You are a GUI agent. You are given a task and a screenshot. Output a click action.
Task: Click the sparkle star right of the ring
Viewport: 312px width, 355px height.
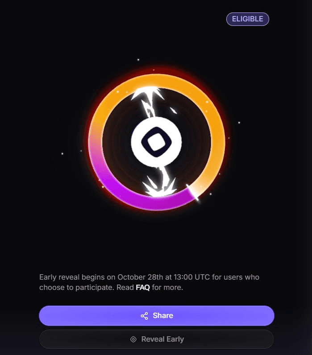pos(239,123)
